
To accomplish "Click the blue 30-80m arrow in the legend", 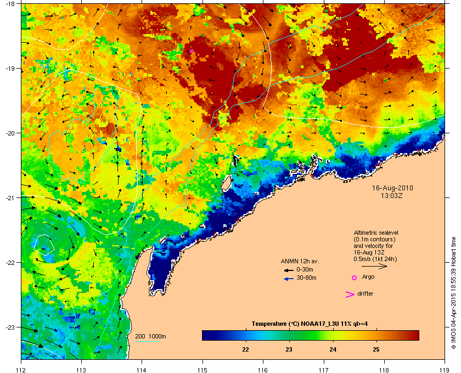I will [x=289, y=279].
